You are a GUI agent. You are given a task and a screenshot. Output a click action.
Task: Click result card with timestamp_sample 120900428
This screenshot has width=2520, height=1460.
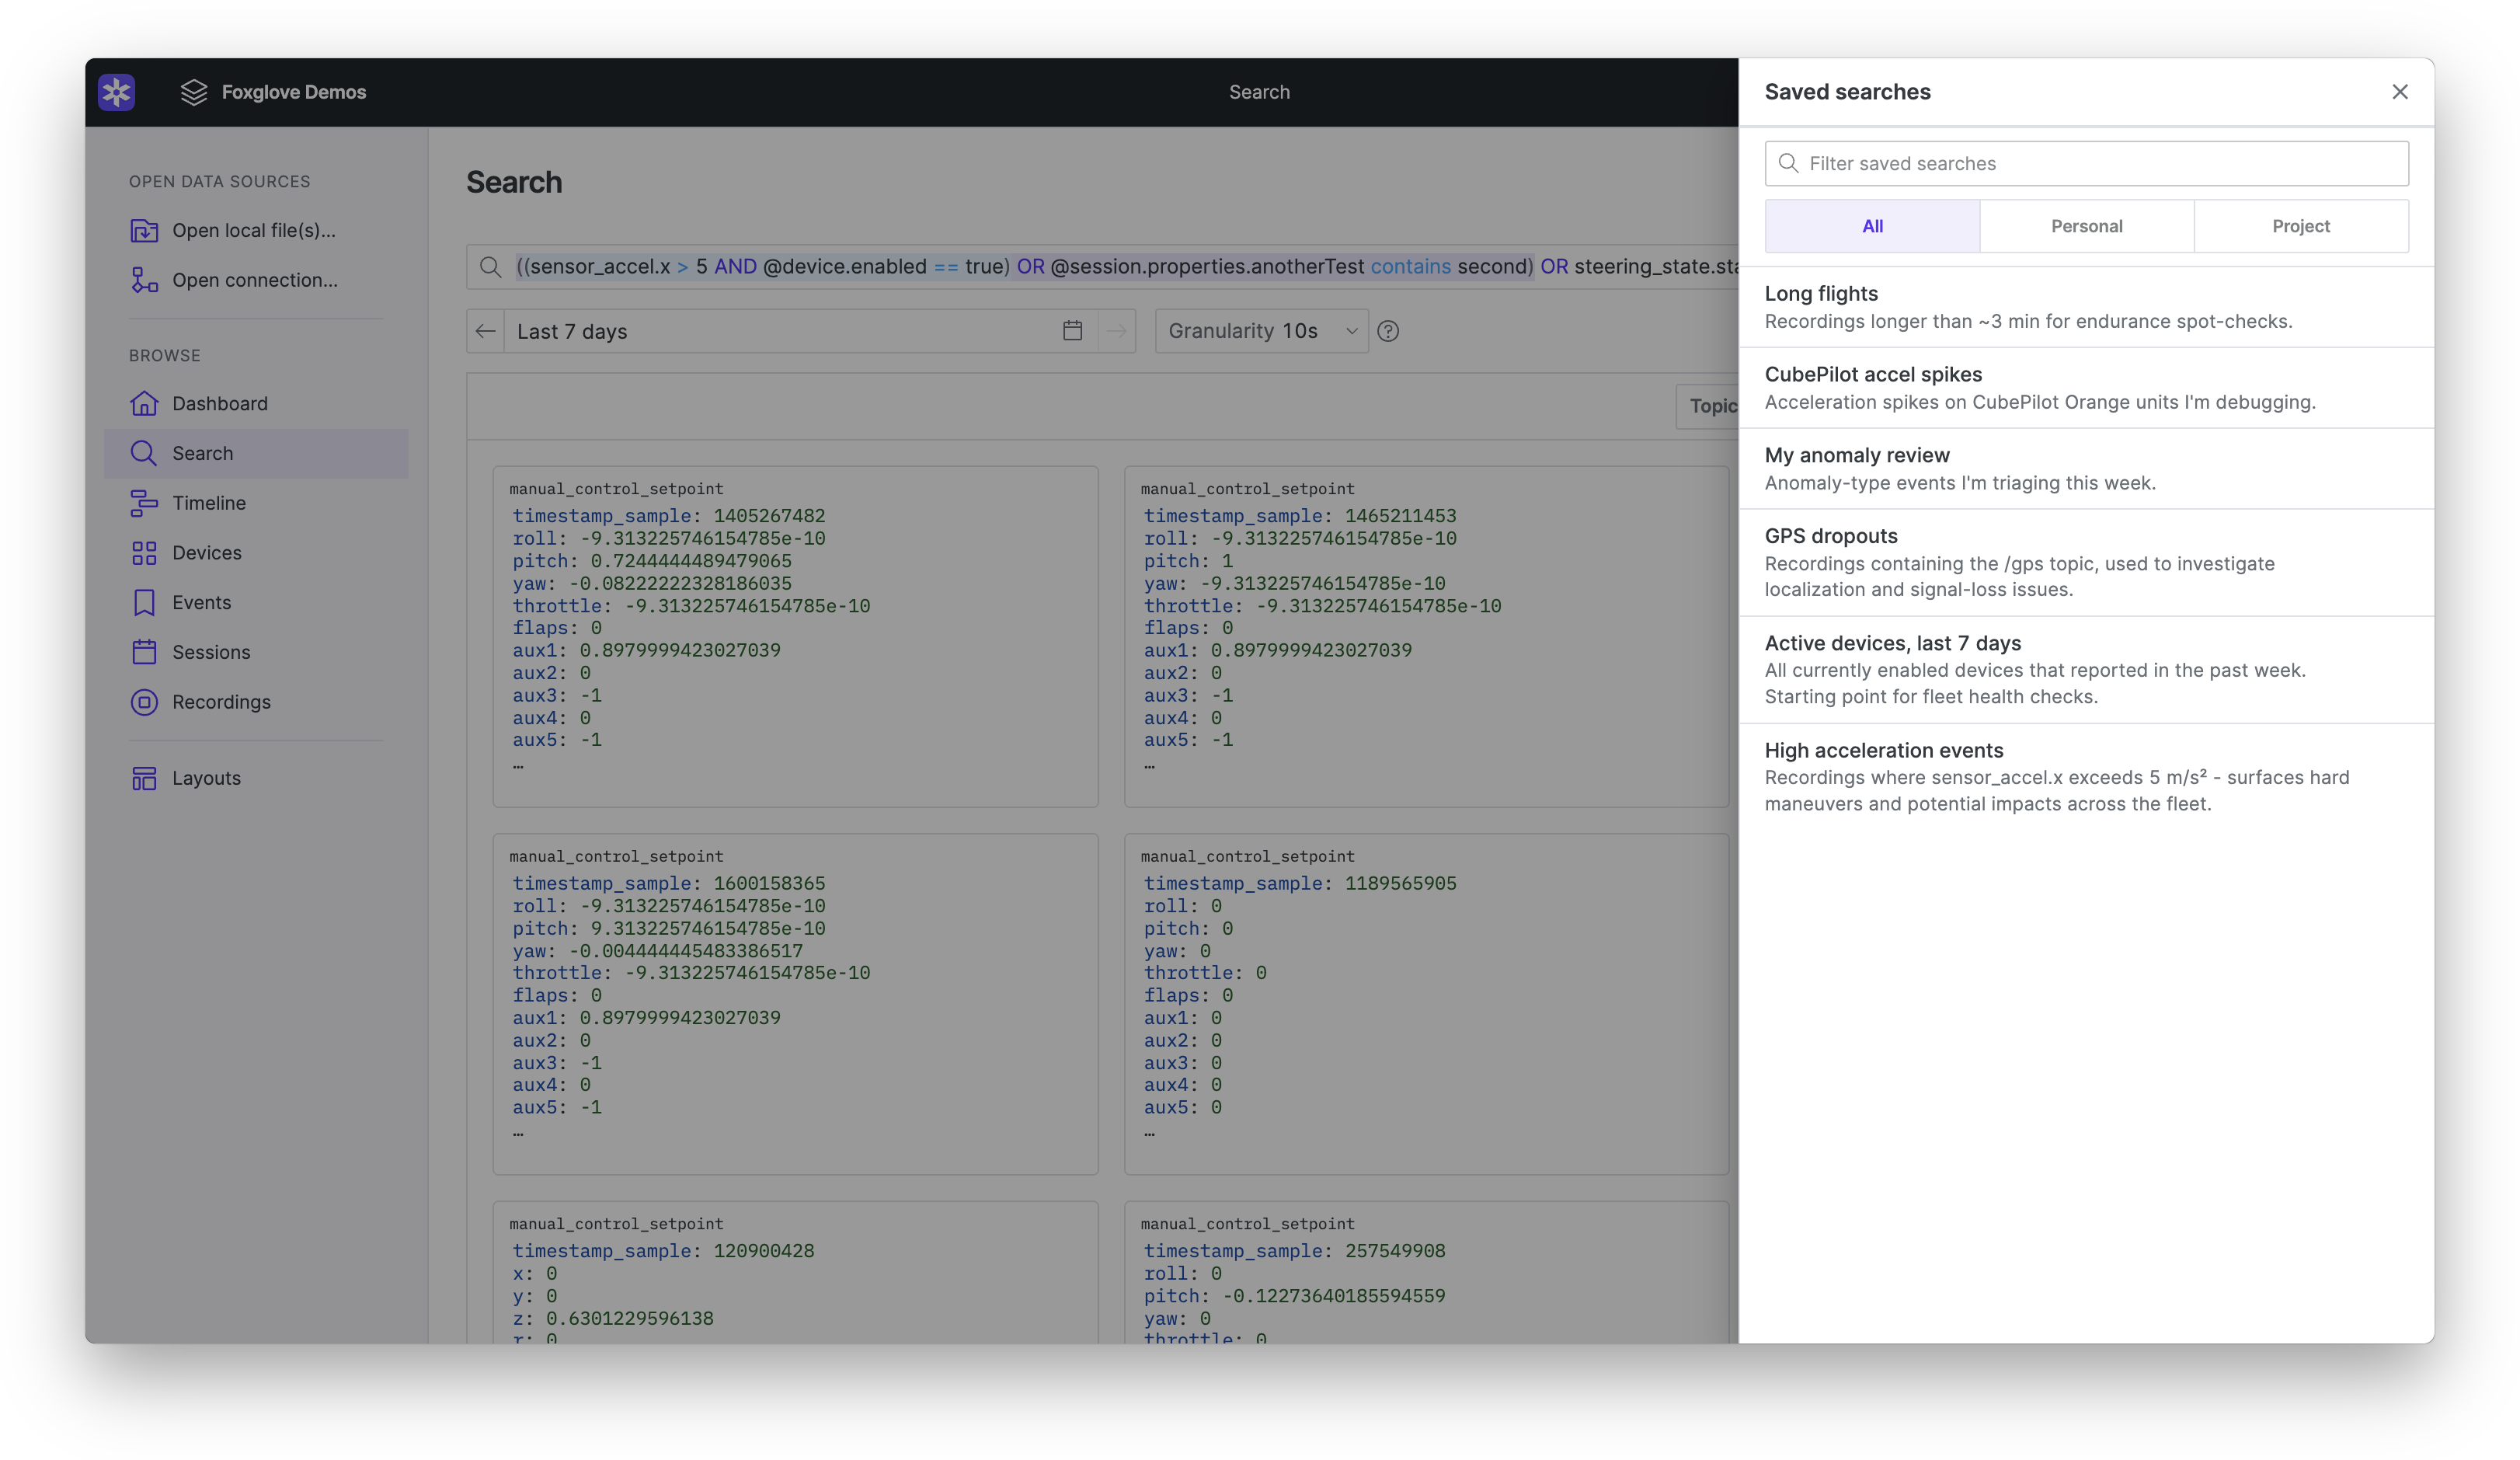coord(795,1272)
